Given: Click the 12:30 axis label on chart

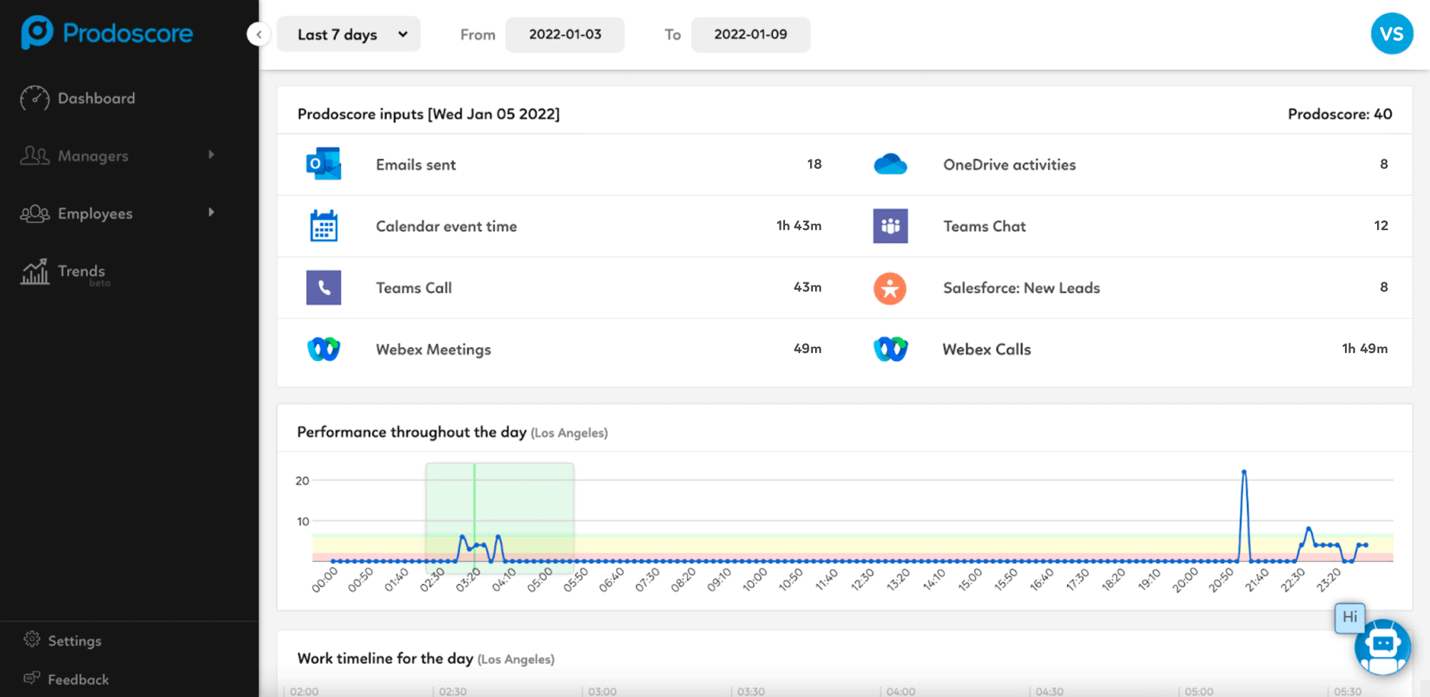Looking at the screenshot, I should [x=863, y=579].
